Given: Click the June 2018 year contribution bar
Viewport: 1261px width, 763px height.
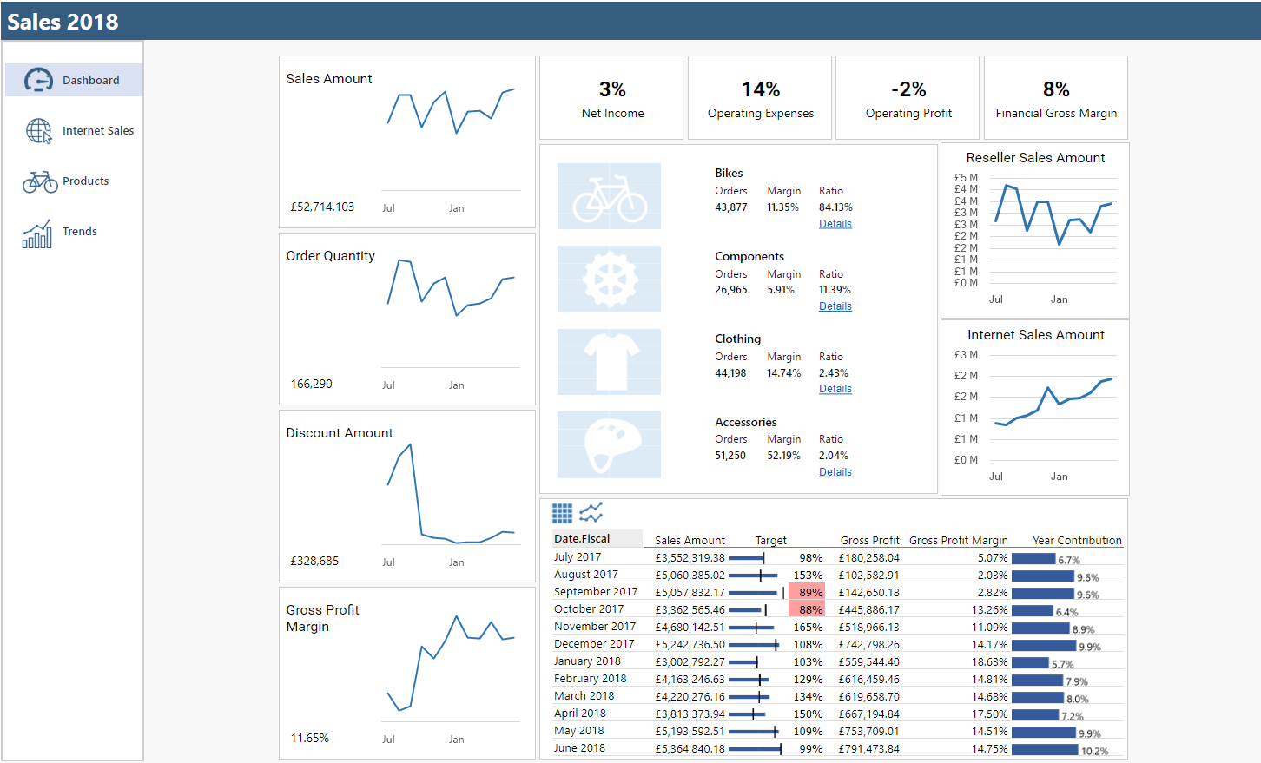Looking at the screenshot, I should click(1045, 749).
